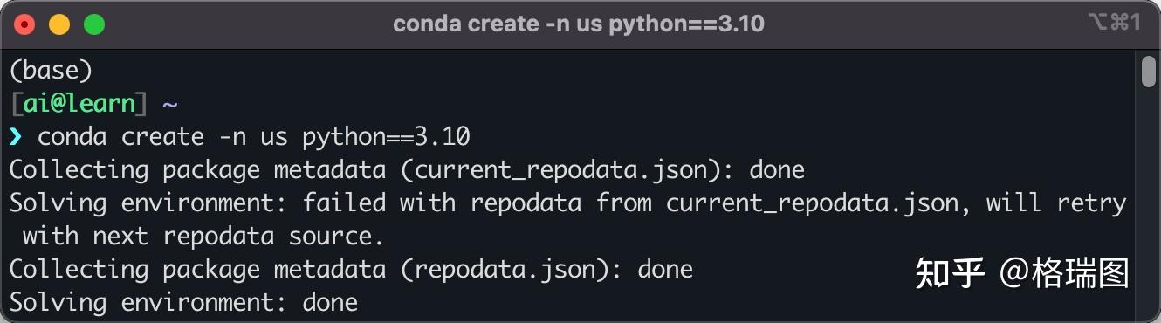Click the blue tilde directory indicator

point(170,105)
